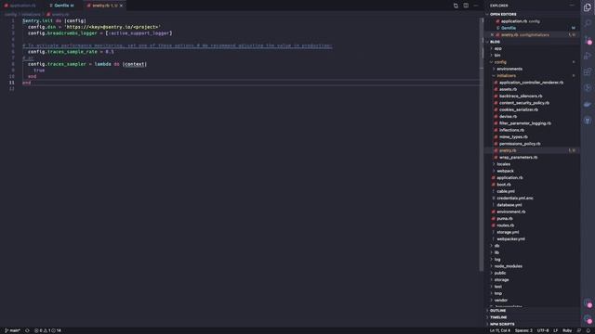This screenshot has height=334, width=595.
Task: Open inflections.rb file
Action: point(511,130)
